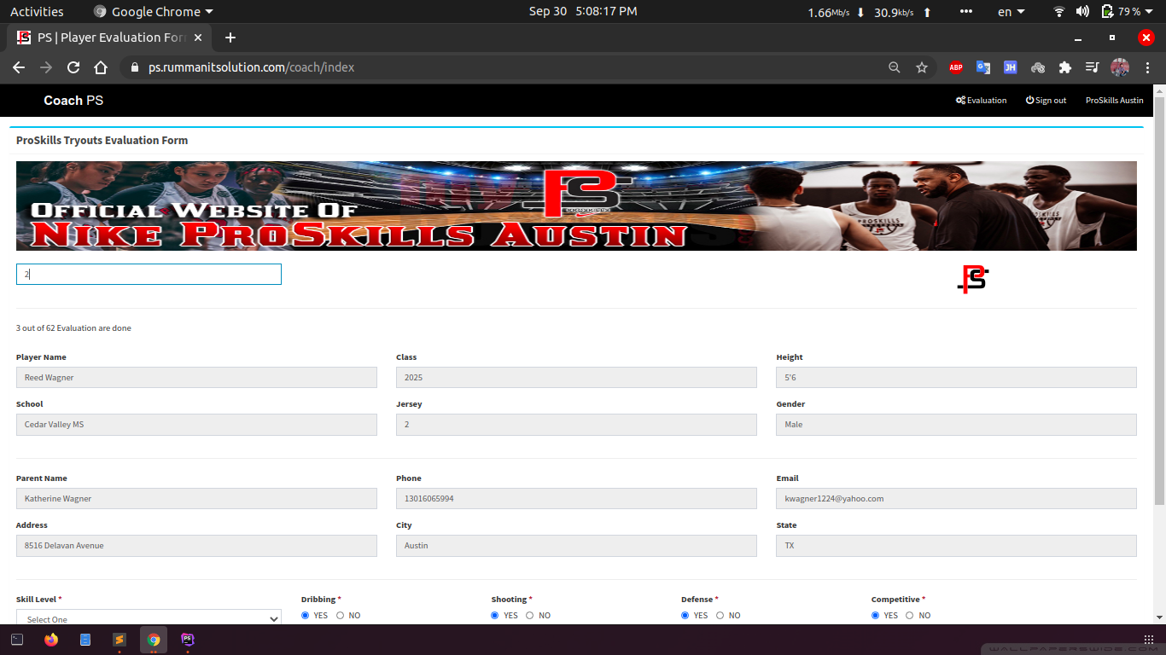Open the keyboard language 'en' menu

[x=1011, y=12]
